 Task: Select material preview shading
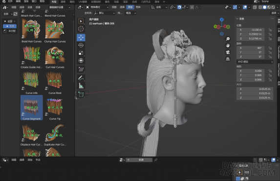point(269,7)
